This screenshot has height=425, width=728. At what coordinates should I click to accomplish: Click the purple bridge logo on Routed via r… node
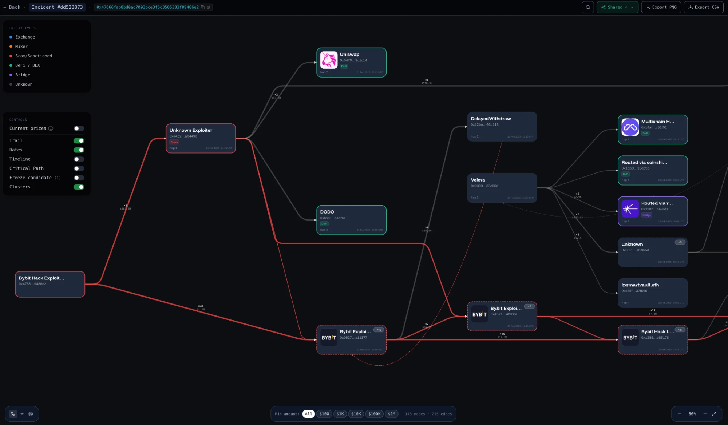(630, 209)
